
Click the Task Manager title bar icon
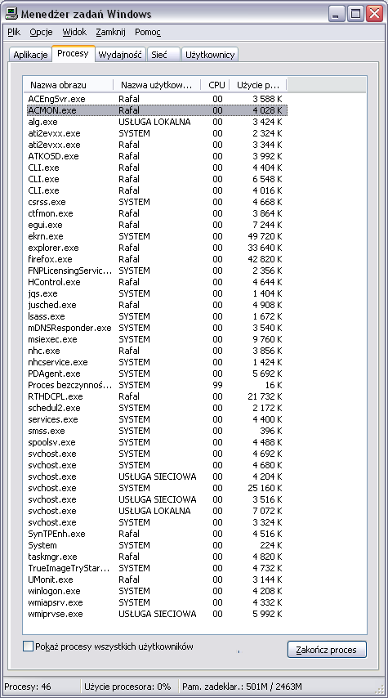coord(12,13)
